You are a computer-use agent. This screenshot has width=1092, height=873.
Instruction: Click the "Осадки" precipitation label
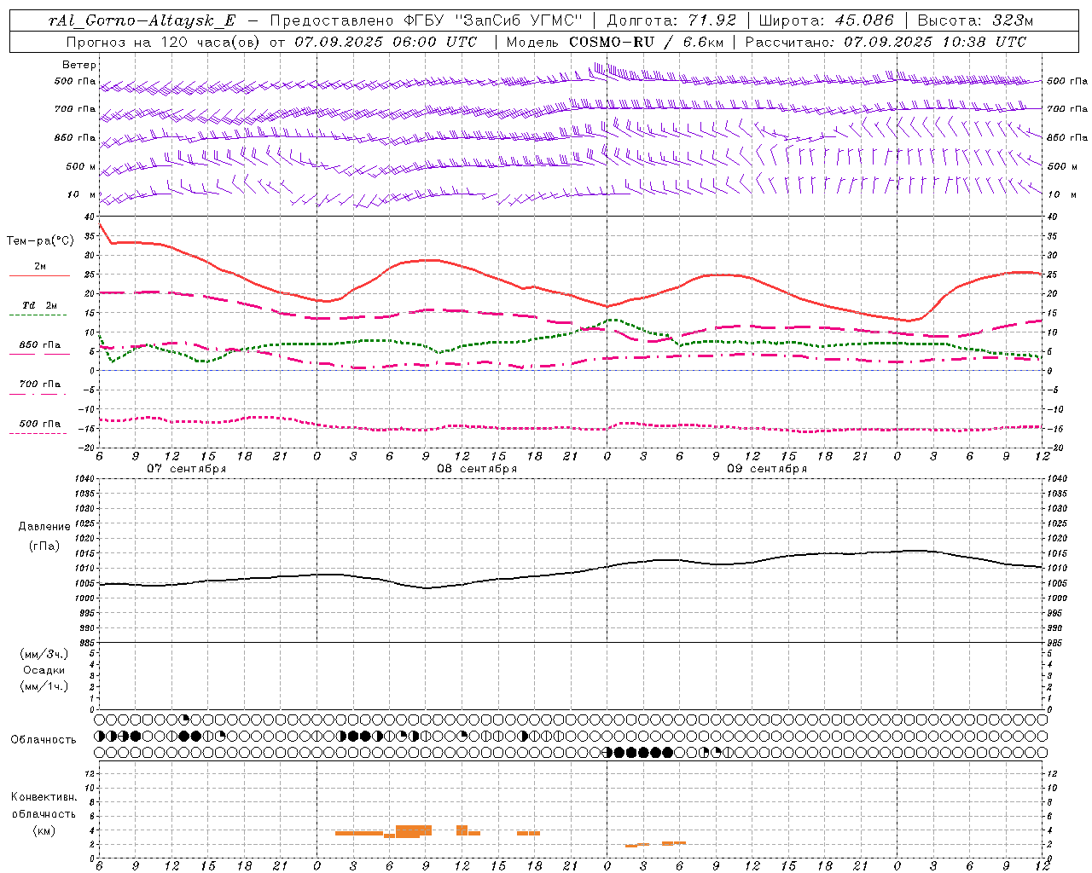tap(44, 670)
